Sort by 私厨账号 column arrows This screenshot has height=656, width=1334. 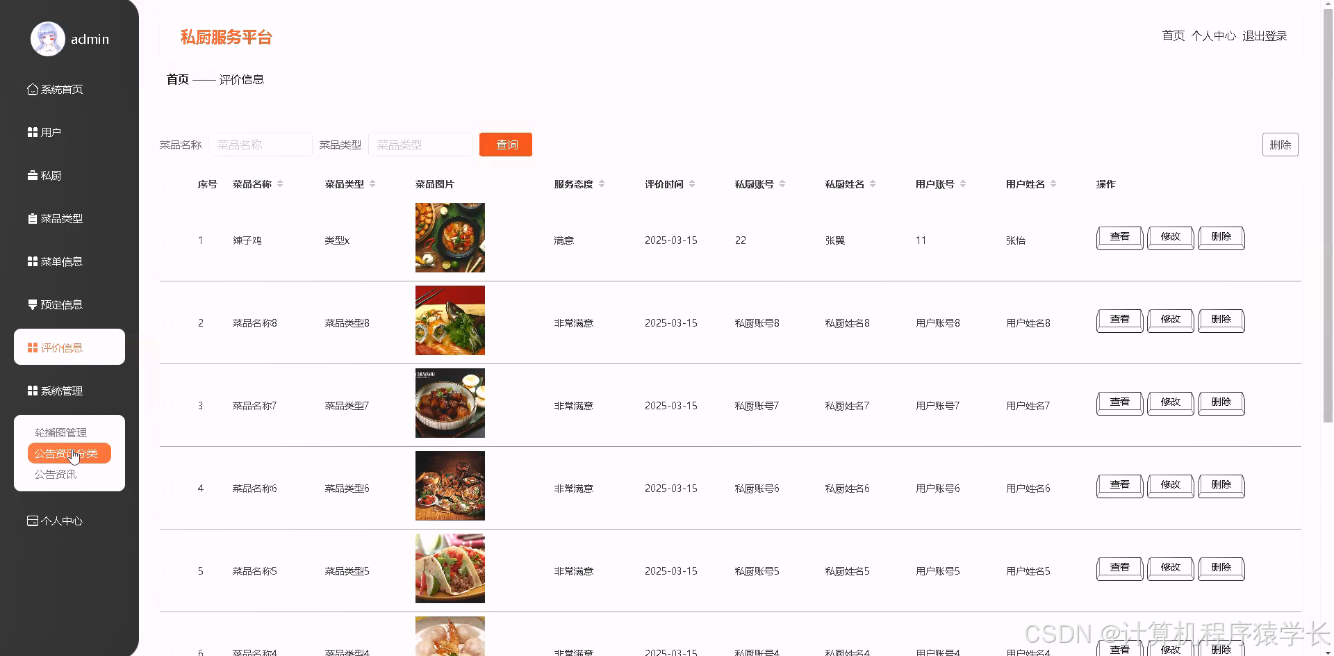point(782,184)
